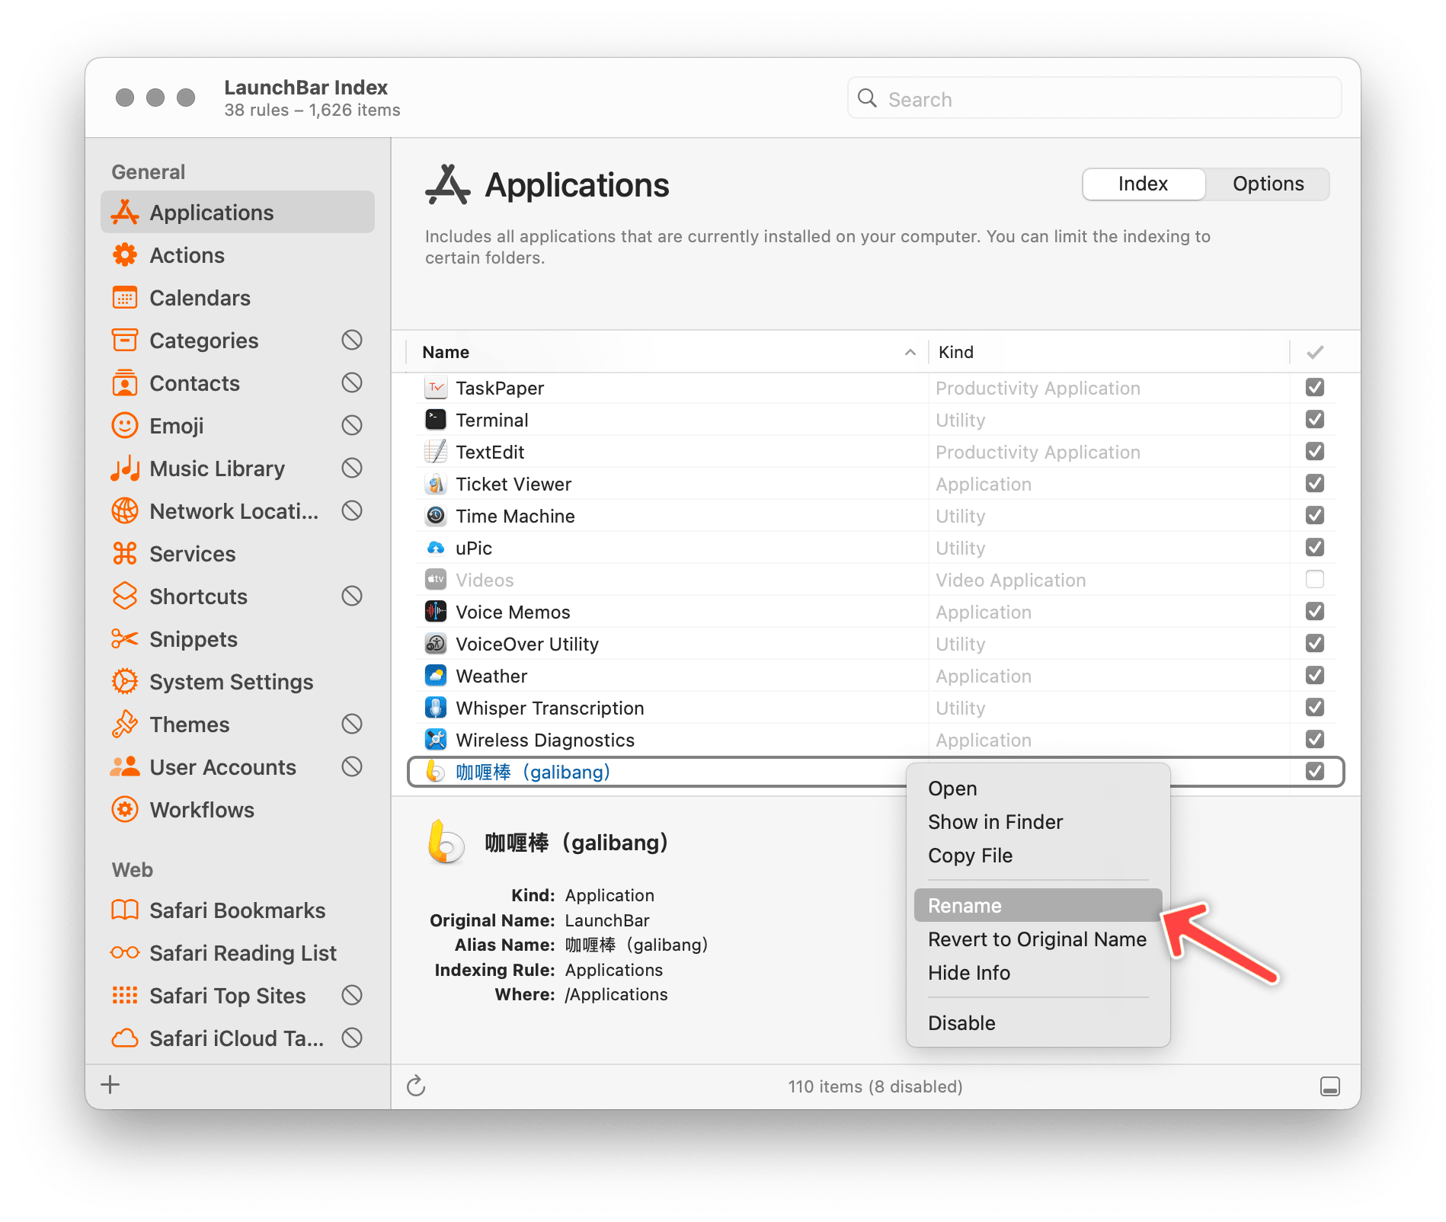Open Safari Reading List glasses icon
1446x1222 pixels.
[125, 953]
